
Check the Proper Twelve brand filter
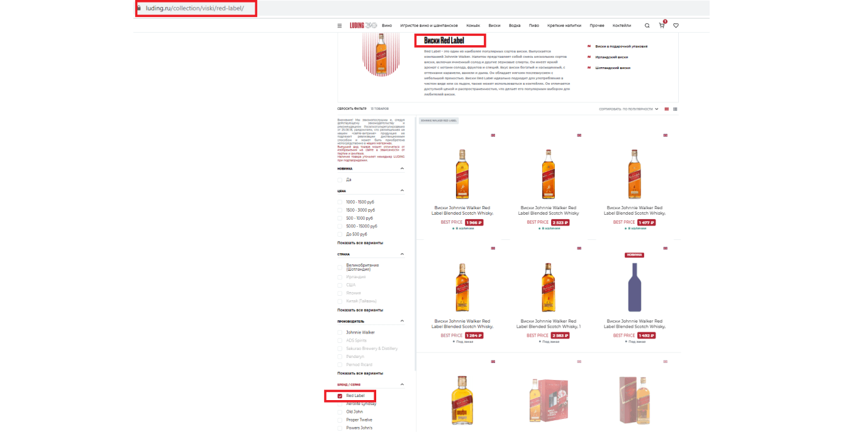pyautogui.click(x=340, y=420)
